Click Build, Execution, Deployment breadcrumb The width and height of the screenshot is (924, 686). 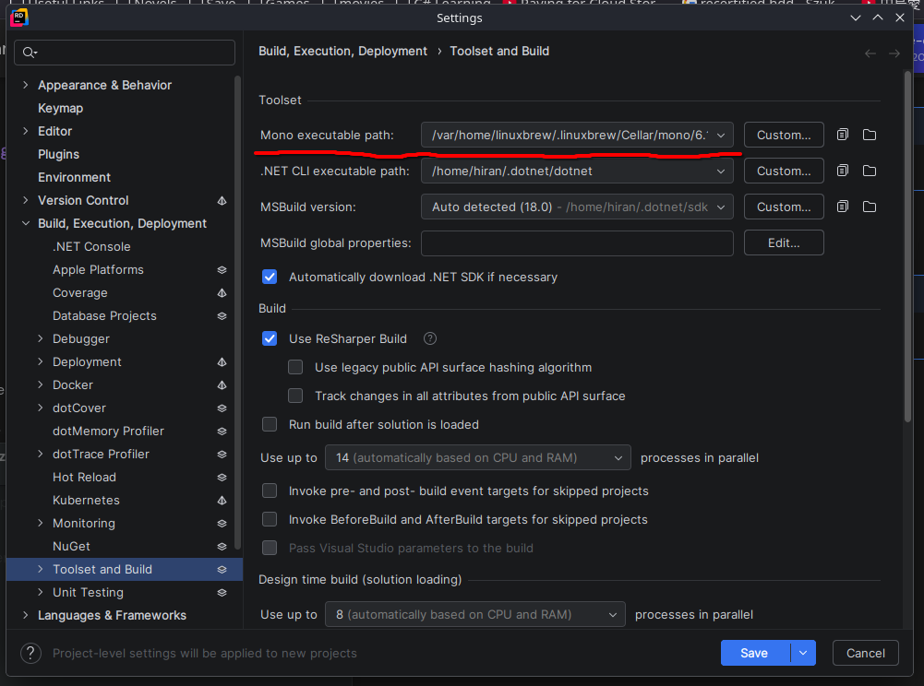(x=342, y=52)
